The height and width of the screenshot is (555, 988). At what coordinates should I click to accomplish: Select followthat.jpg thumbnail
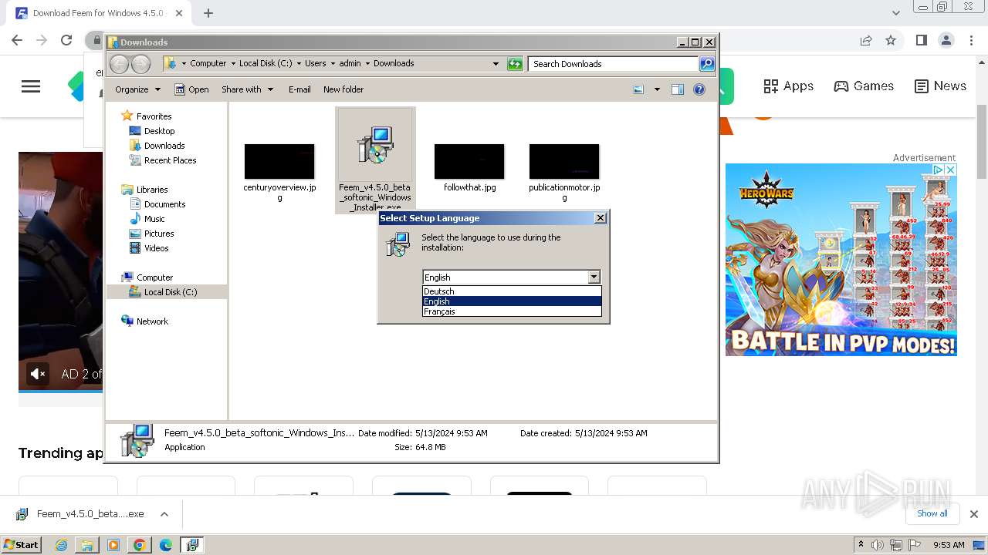(x=469, y=161)
